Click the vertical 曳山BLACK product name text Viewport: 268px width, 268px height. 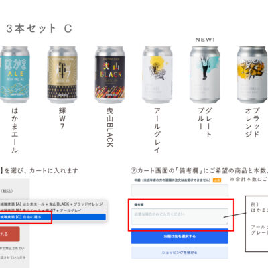click(x=110, y=127)
